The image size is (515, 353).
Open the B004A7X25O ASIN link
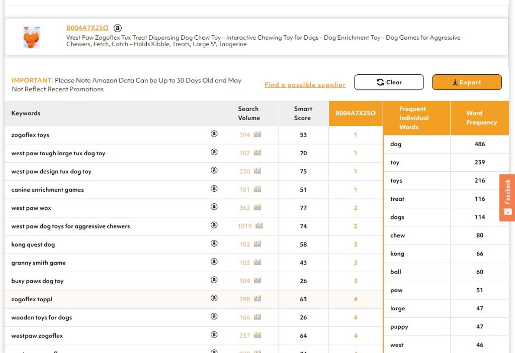pos(88,28)
